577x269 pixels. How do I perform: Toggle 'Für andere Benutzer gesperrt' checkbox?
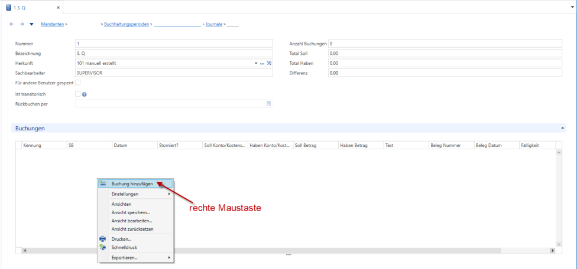[77, 83]
